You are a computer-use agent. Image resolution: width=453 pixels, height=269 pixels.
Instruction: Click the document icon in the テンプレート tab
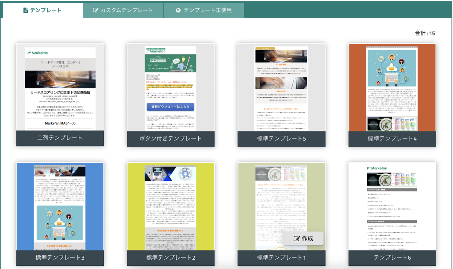coord(26,10)
